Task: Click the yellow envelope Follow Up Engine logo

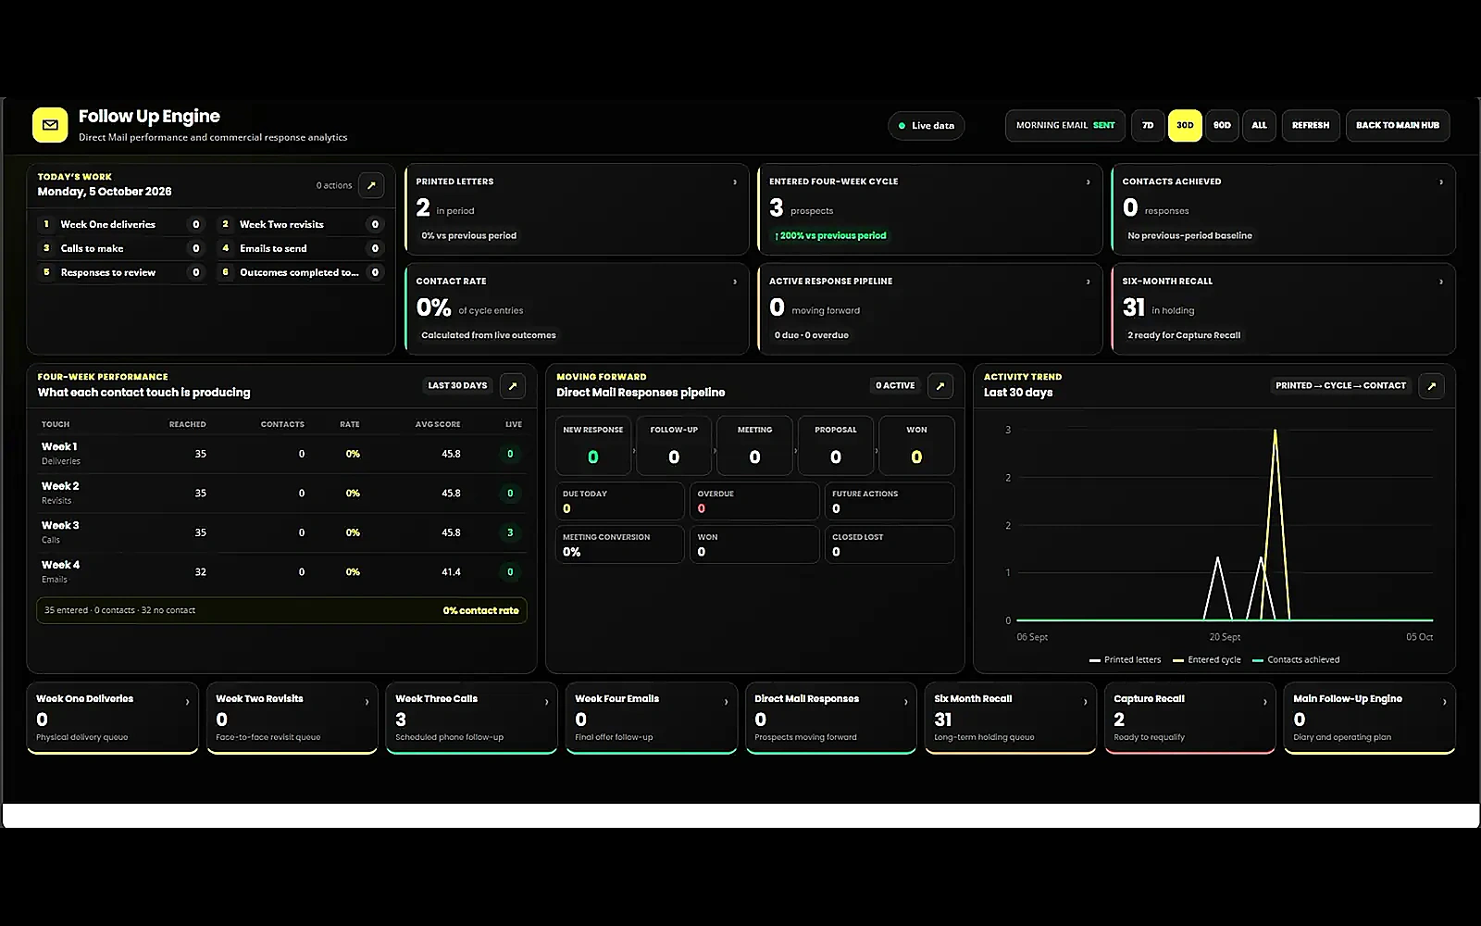Action: click(x=50, y=125)
